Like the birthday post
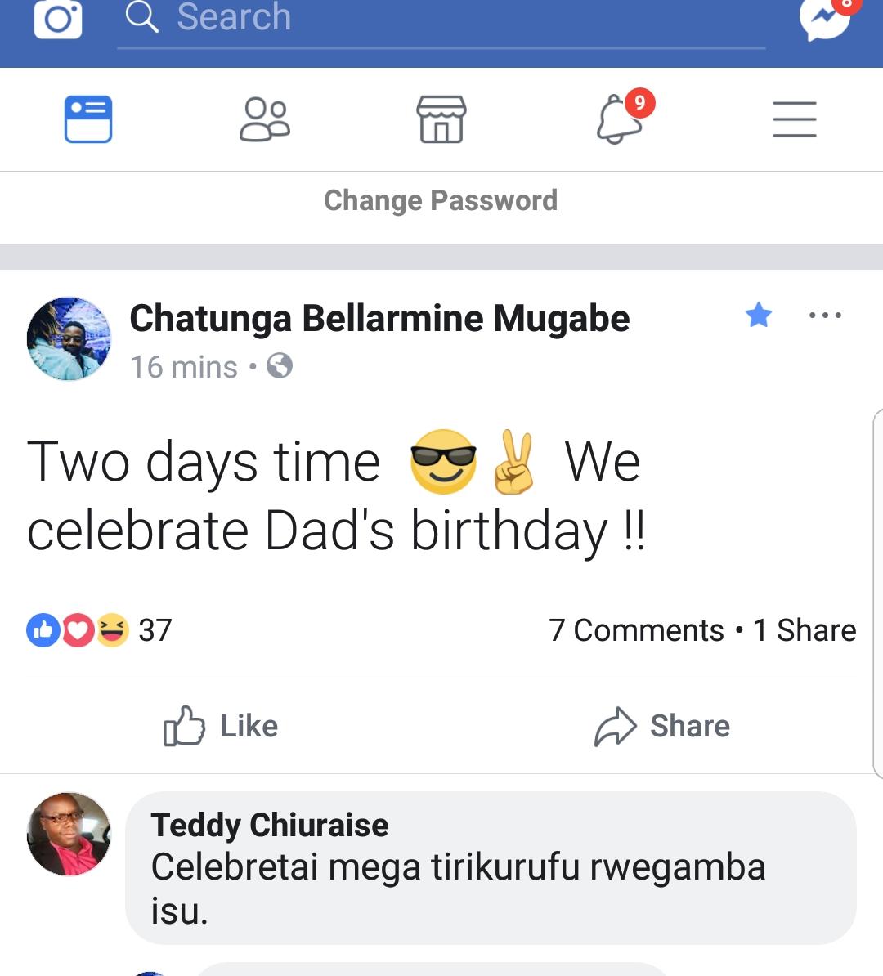The width and height of the screenshot is (883, 976). click(221, 726)
